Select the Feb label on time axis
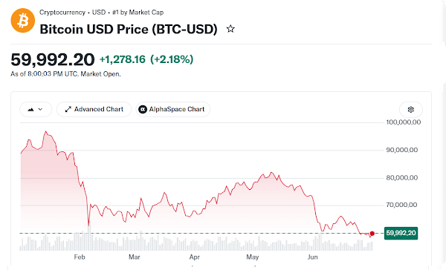The height and width of the screenshot is (270, 446). click(x=80, y=257)
